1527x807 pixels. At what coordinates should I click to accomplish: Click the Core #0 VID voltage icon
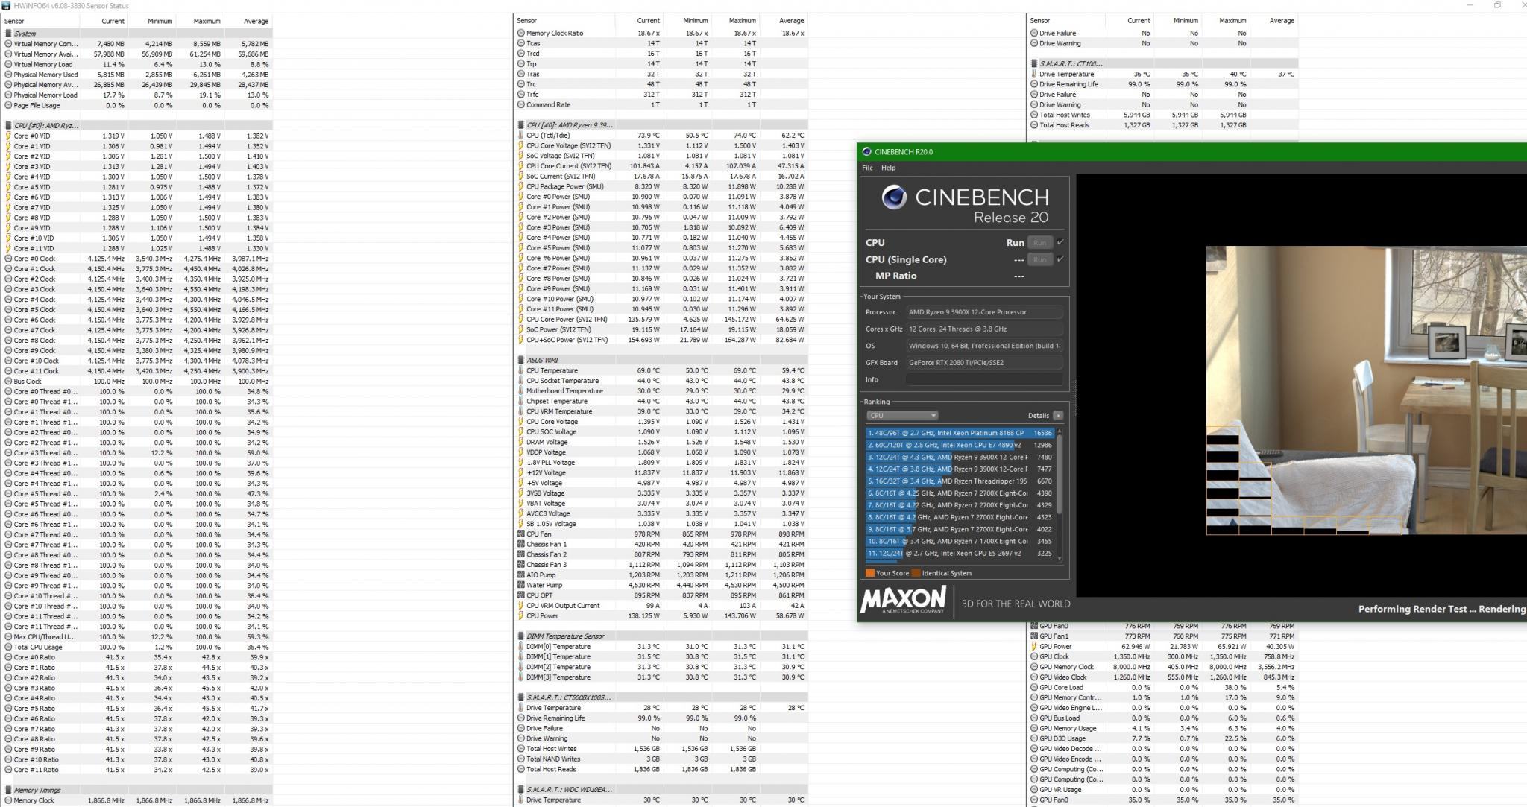[x=8, y=136]
